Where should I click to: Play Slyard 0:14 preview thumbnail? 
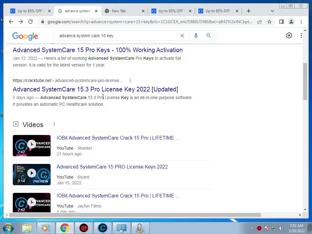click(32, 175)
